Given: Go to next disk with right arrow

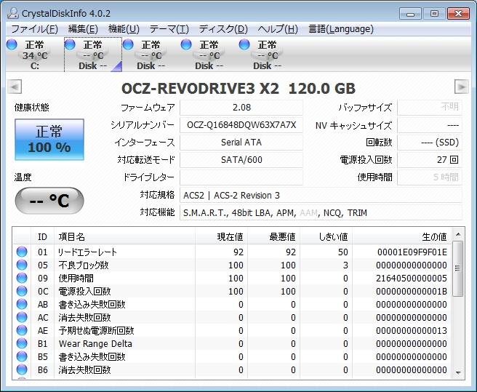Looking at the screenshot, I should pyautogui.click(x=462, y=87).
